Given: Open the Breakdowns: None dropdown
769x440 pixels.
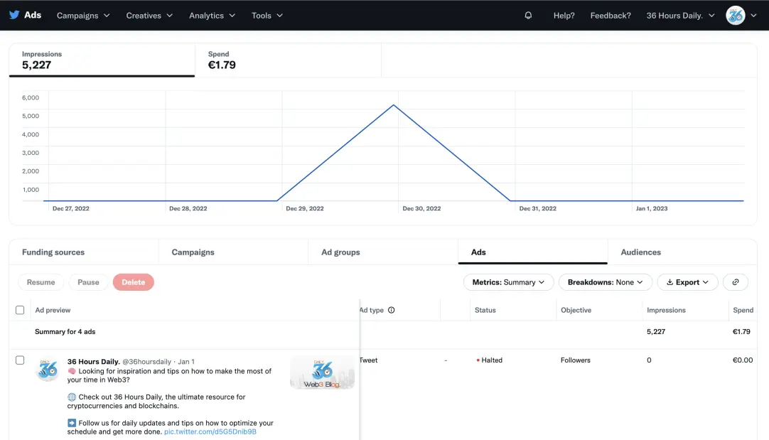Looking at the screenshot, I should coord(606,282).
